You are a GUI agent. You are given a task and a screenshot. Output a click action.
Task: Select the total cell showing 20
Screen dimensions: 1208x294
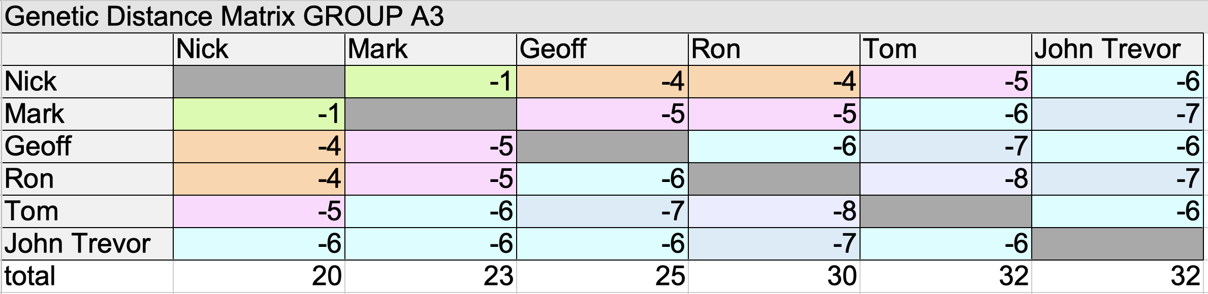click(259, 276)
